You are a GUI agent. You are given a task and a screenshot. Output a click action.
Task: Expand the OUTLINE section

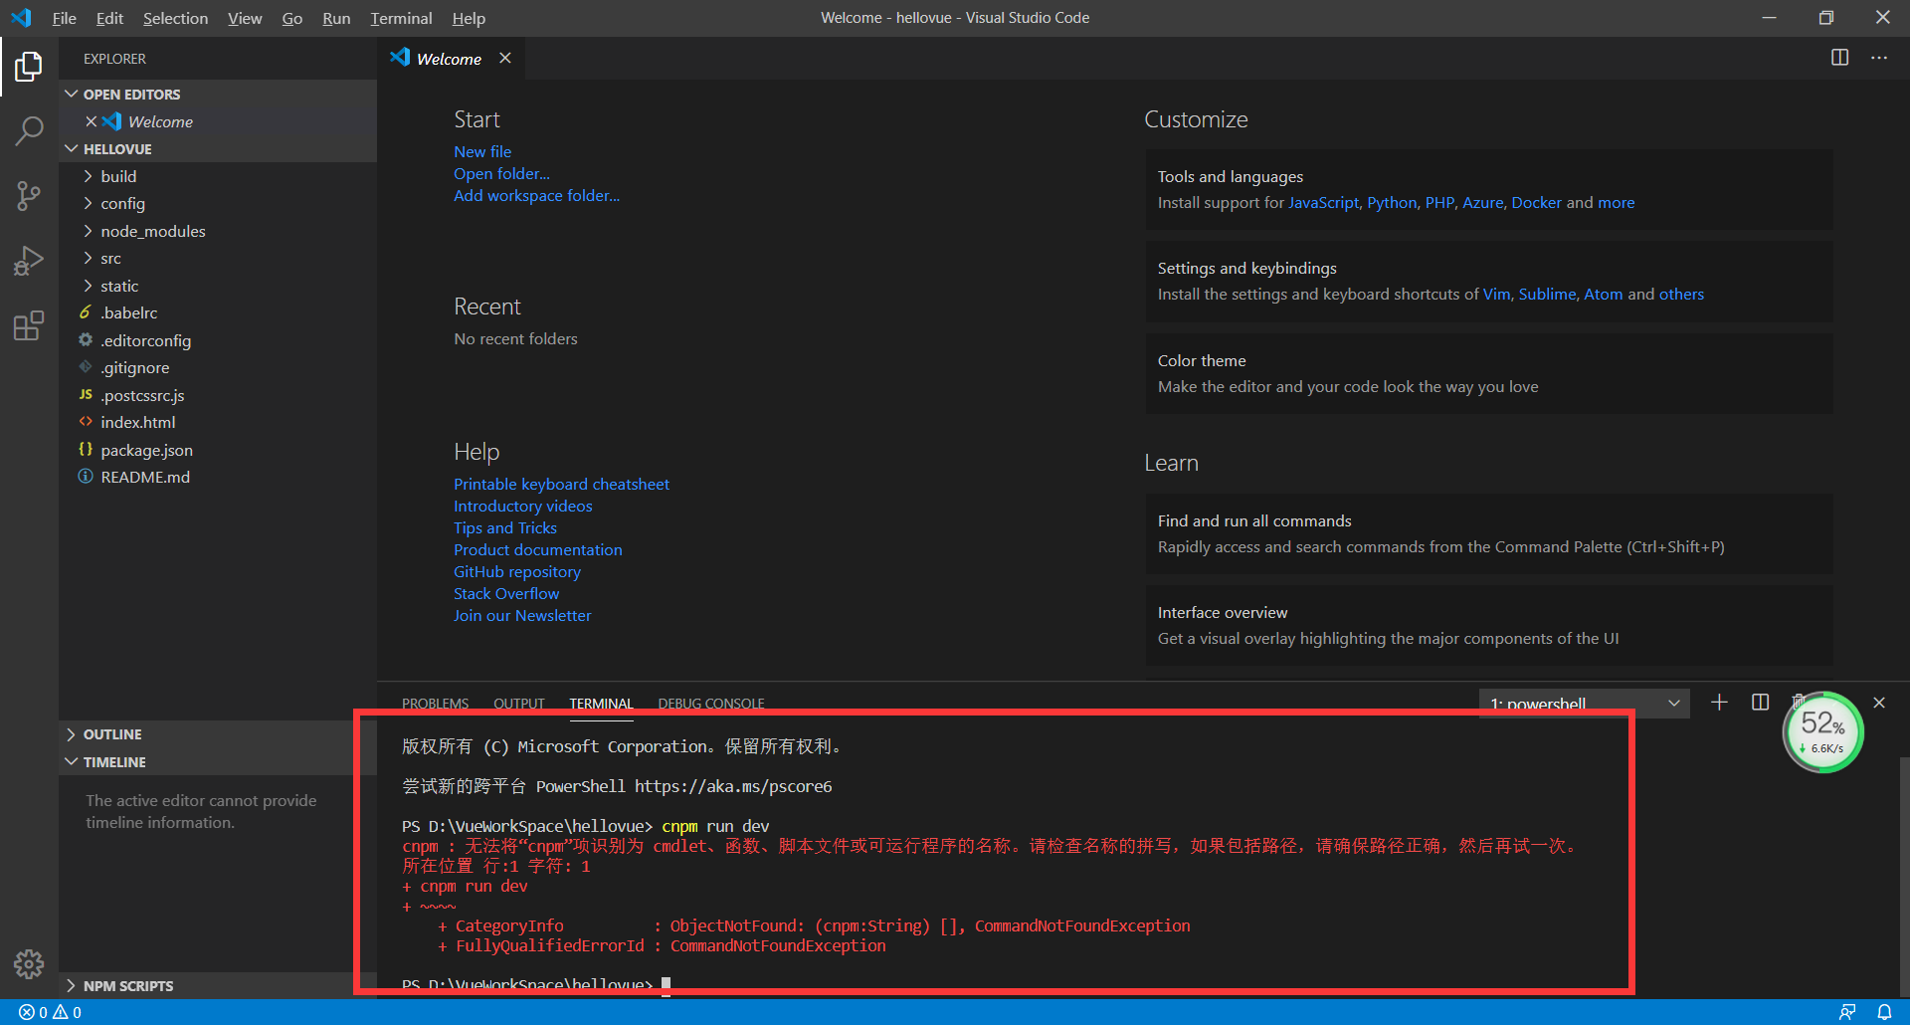(218, 733)
